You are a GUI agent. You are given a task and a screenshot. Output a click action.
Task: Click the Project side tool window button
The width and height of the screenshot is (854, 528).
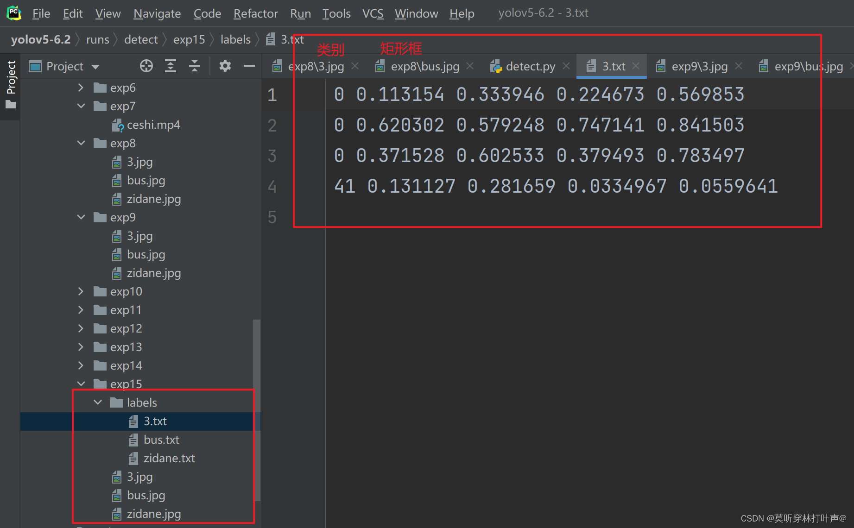click(11, 77)
